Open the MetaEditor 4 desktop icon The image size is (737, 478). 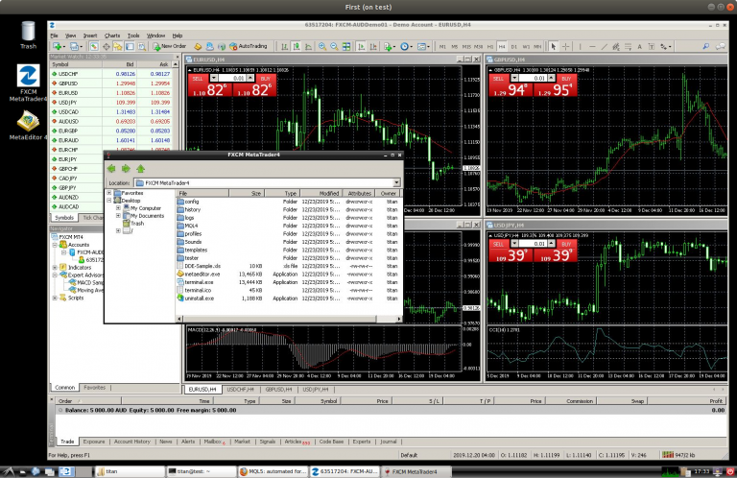tap(28, 122)
